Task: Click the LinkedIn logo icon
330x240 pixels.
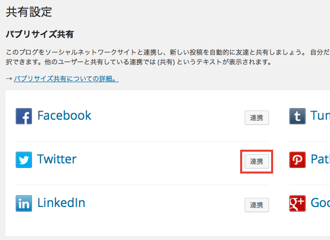Action: pos(24,203)
